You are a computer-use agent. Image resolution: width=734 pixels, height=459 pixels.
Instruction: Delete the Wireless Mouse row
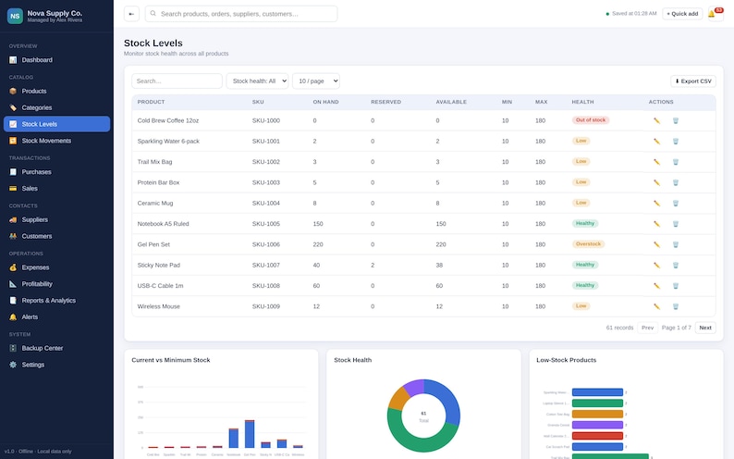676,306
